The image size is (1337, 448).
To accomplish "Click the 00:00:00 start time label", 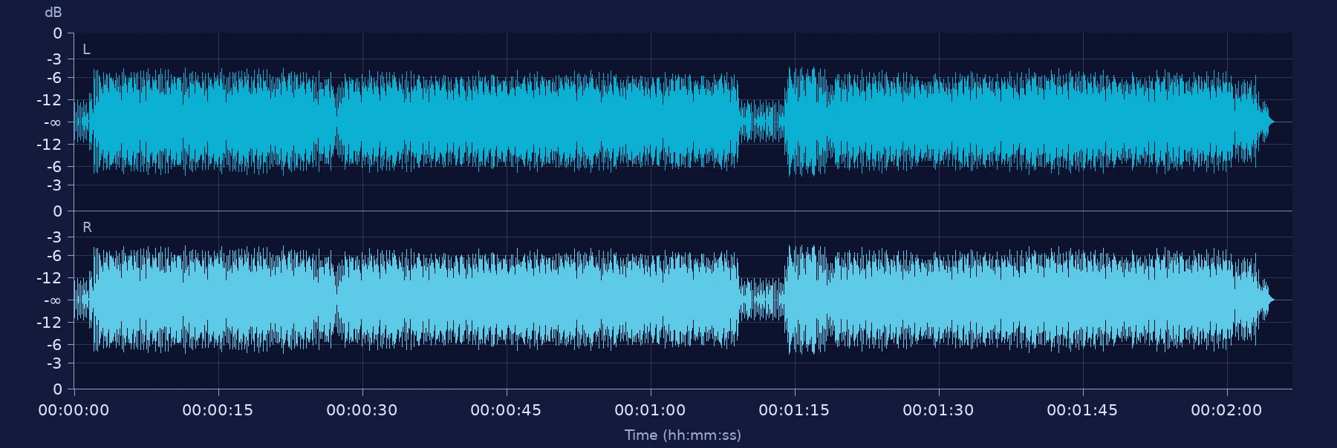I will point(74,410).
